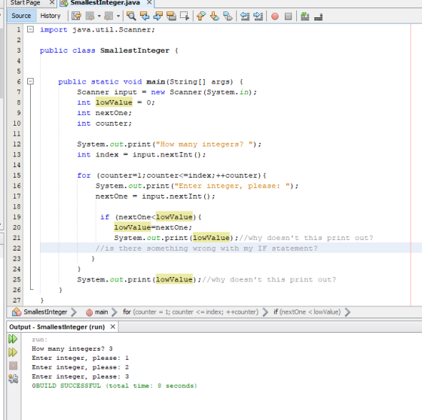This screenshot has width=422, height=420.
Task: Expand arrow after SmallestInteger breadcrumb
Action: coord(74,312)
